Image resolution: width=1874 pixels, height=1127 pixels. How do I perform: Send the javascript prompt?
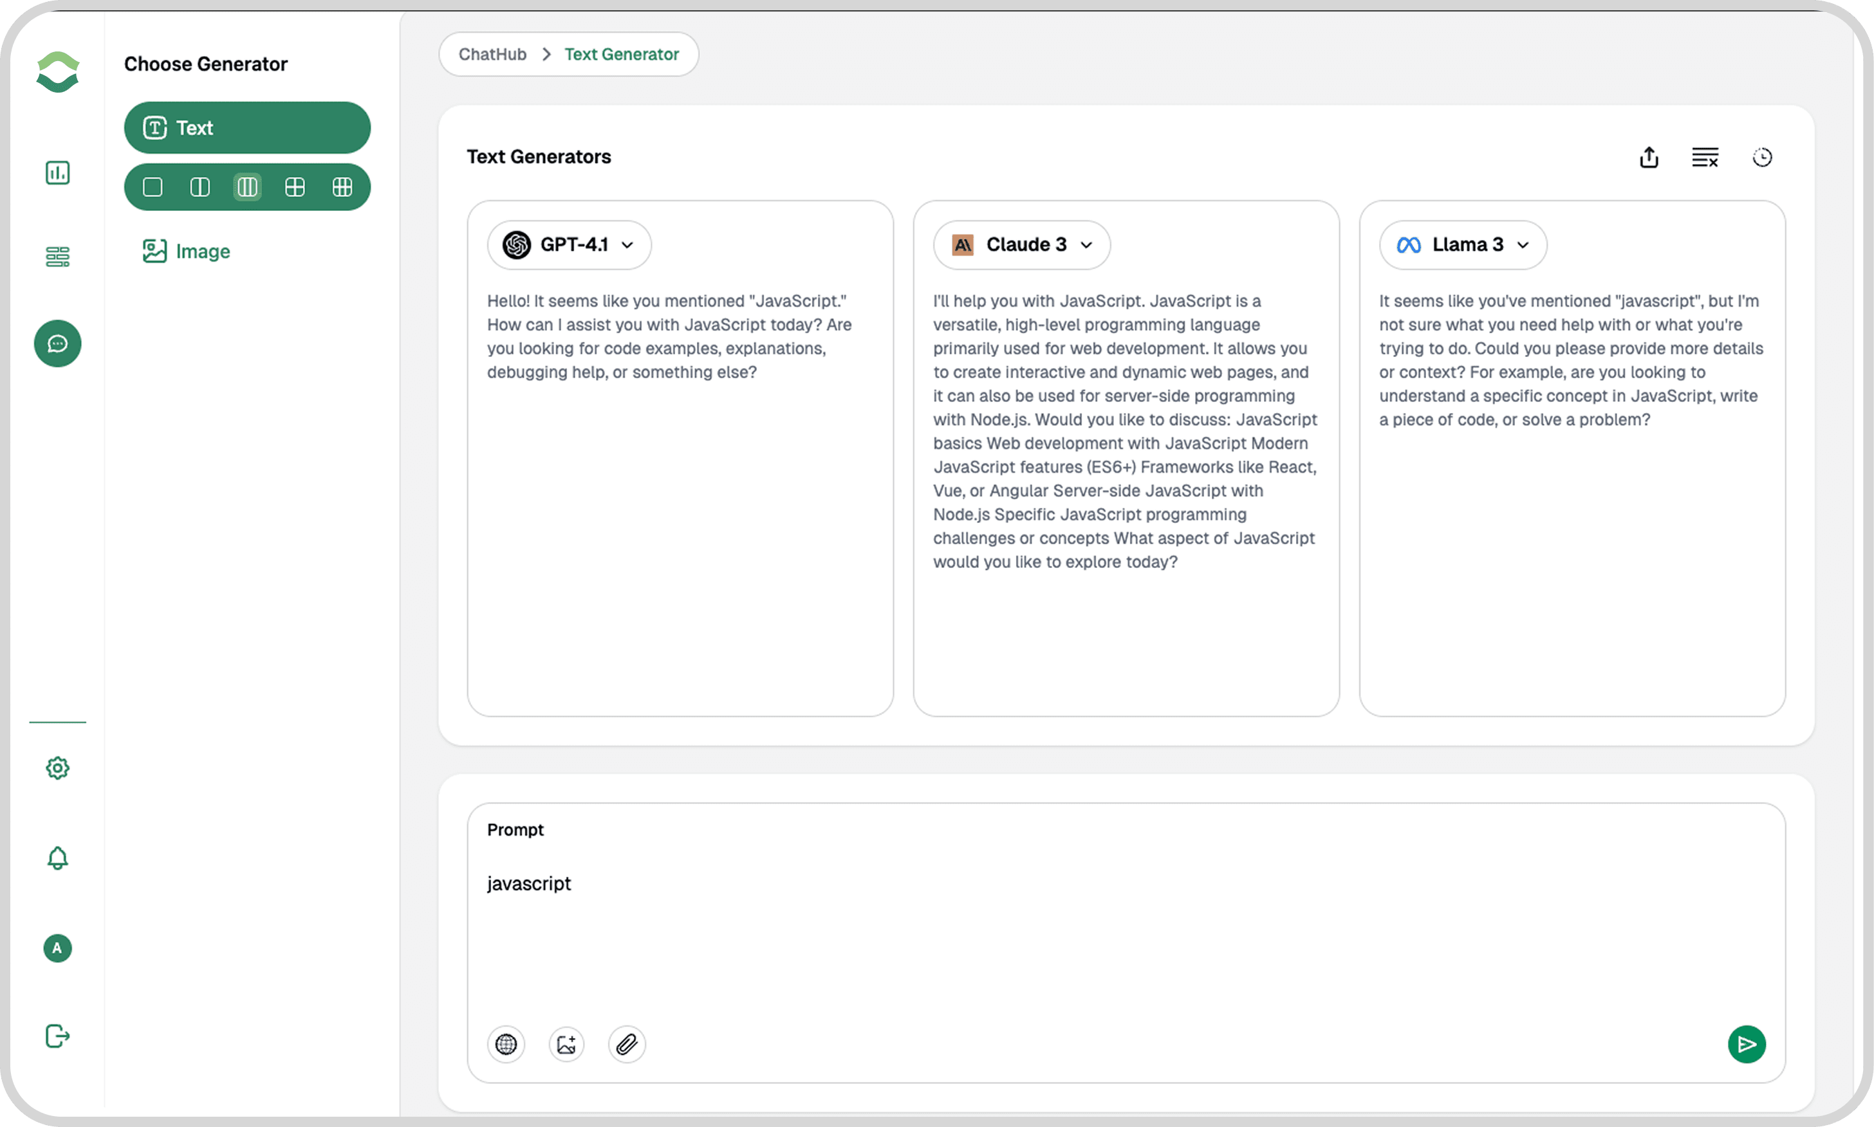point(1747,1044)
